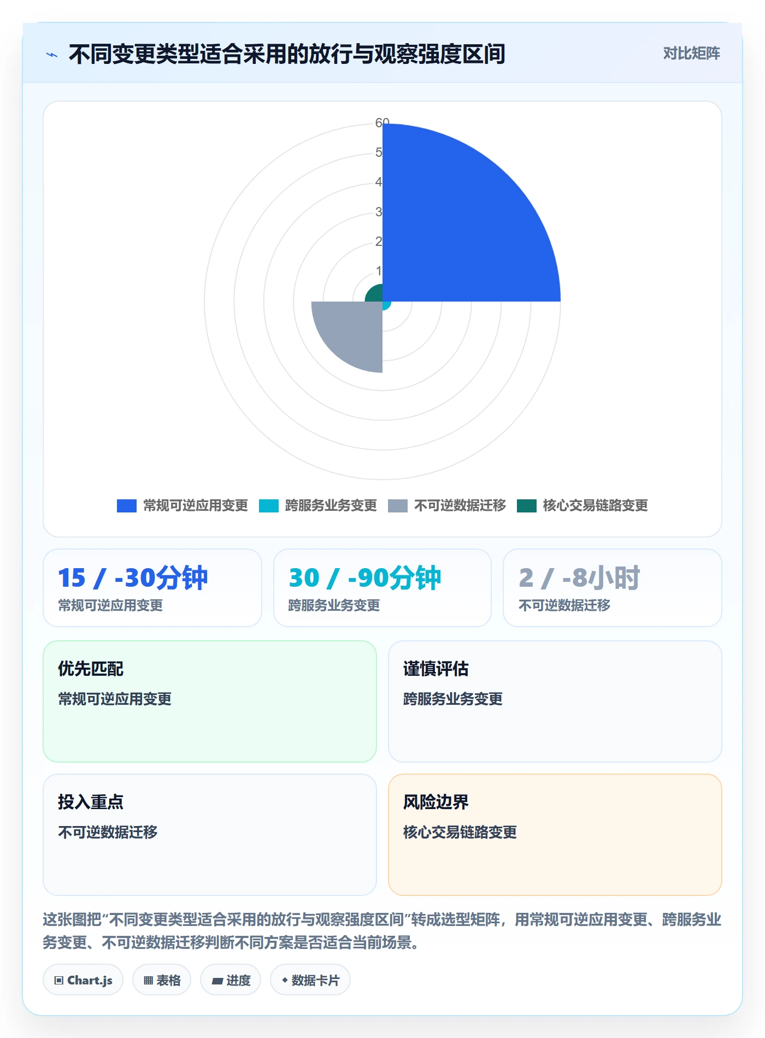Open the 谨慎评估 matrix card
This screenshot has width=765, height=1038.
555,701
